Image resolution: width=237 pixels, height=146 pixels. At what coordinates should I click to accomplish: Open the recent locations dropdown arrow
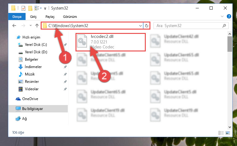31,25
